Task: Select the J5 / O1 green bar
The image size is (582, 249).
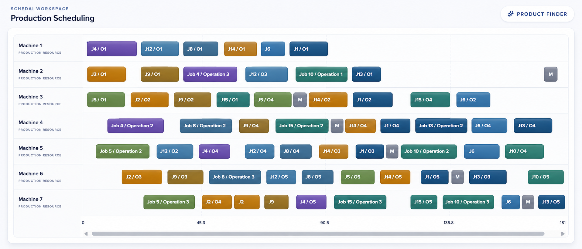Action: (106, 100)
